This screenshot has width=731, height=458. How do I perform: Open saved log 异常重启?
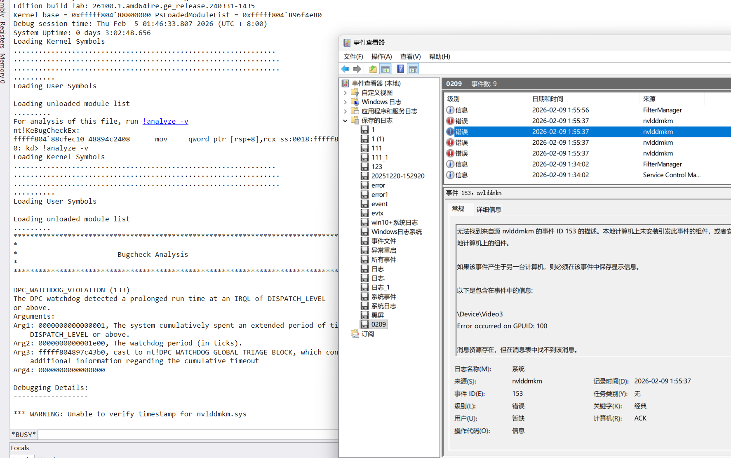[x=383, y=250]
